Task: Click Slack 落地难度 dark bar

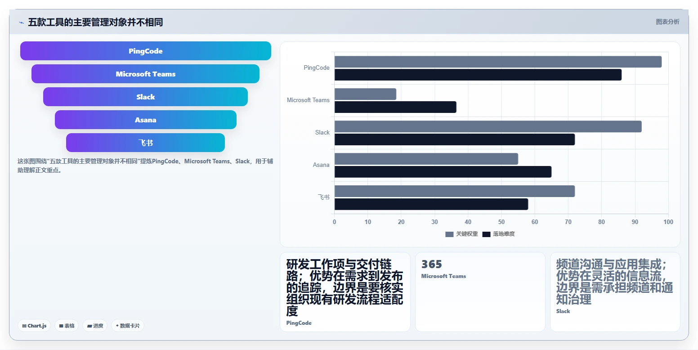Action: click(x=455, y=139)
